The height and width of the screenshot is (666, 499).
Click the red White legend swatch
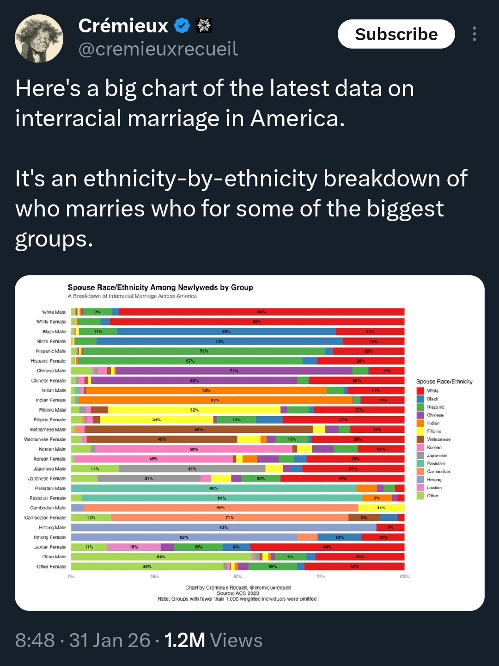point(420,391)
